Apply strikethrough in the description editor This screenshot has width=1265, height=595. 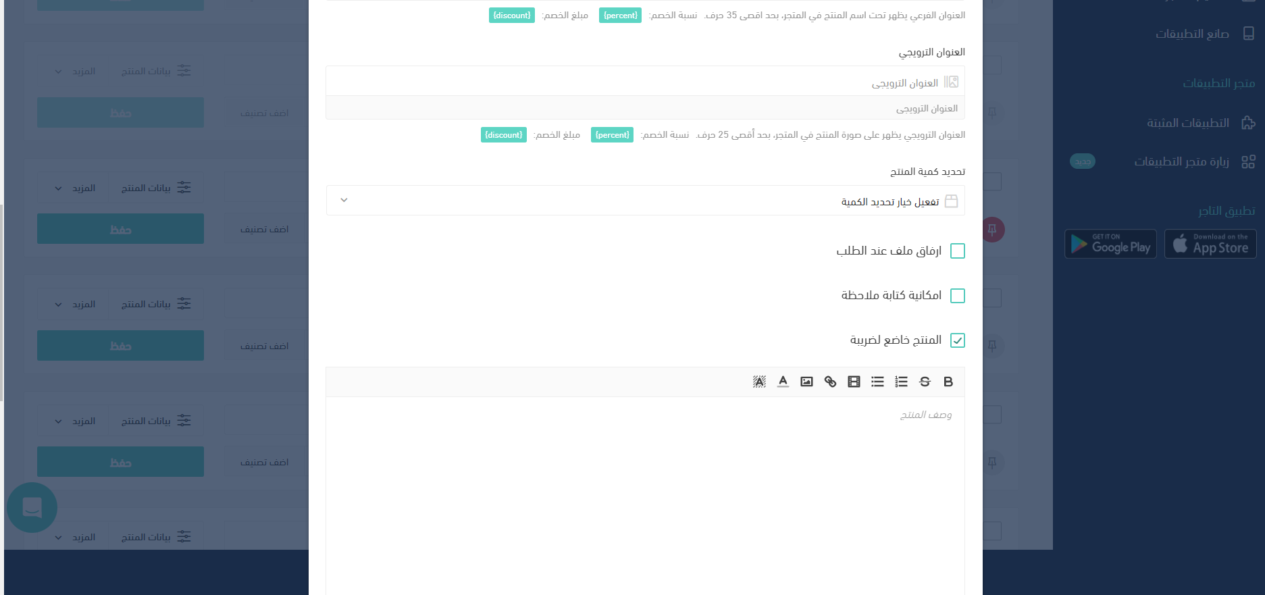pyautogui.click(x=925, y=382)
